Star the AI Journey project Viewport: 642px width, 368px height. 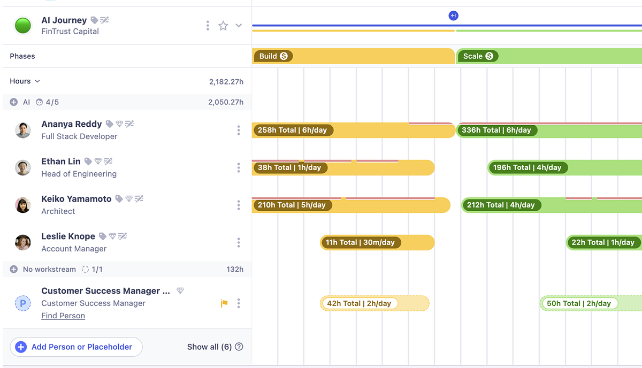coord(223,26)
